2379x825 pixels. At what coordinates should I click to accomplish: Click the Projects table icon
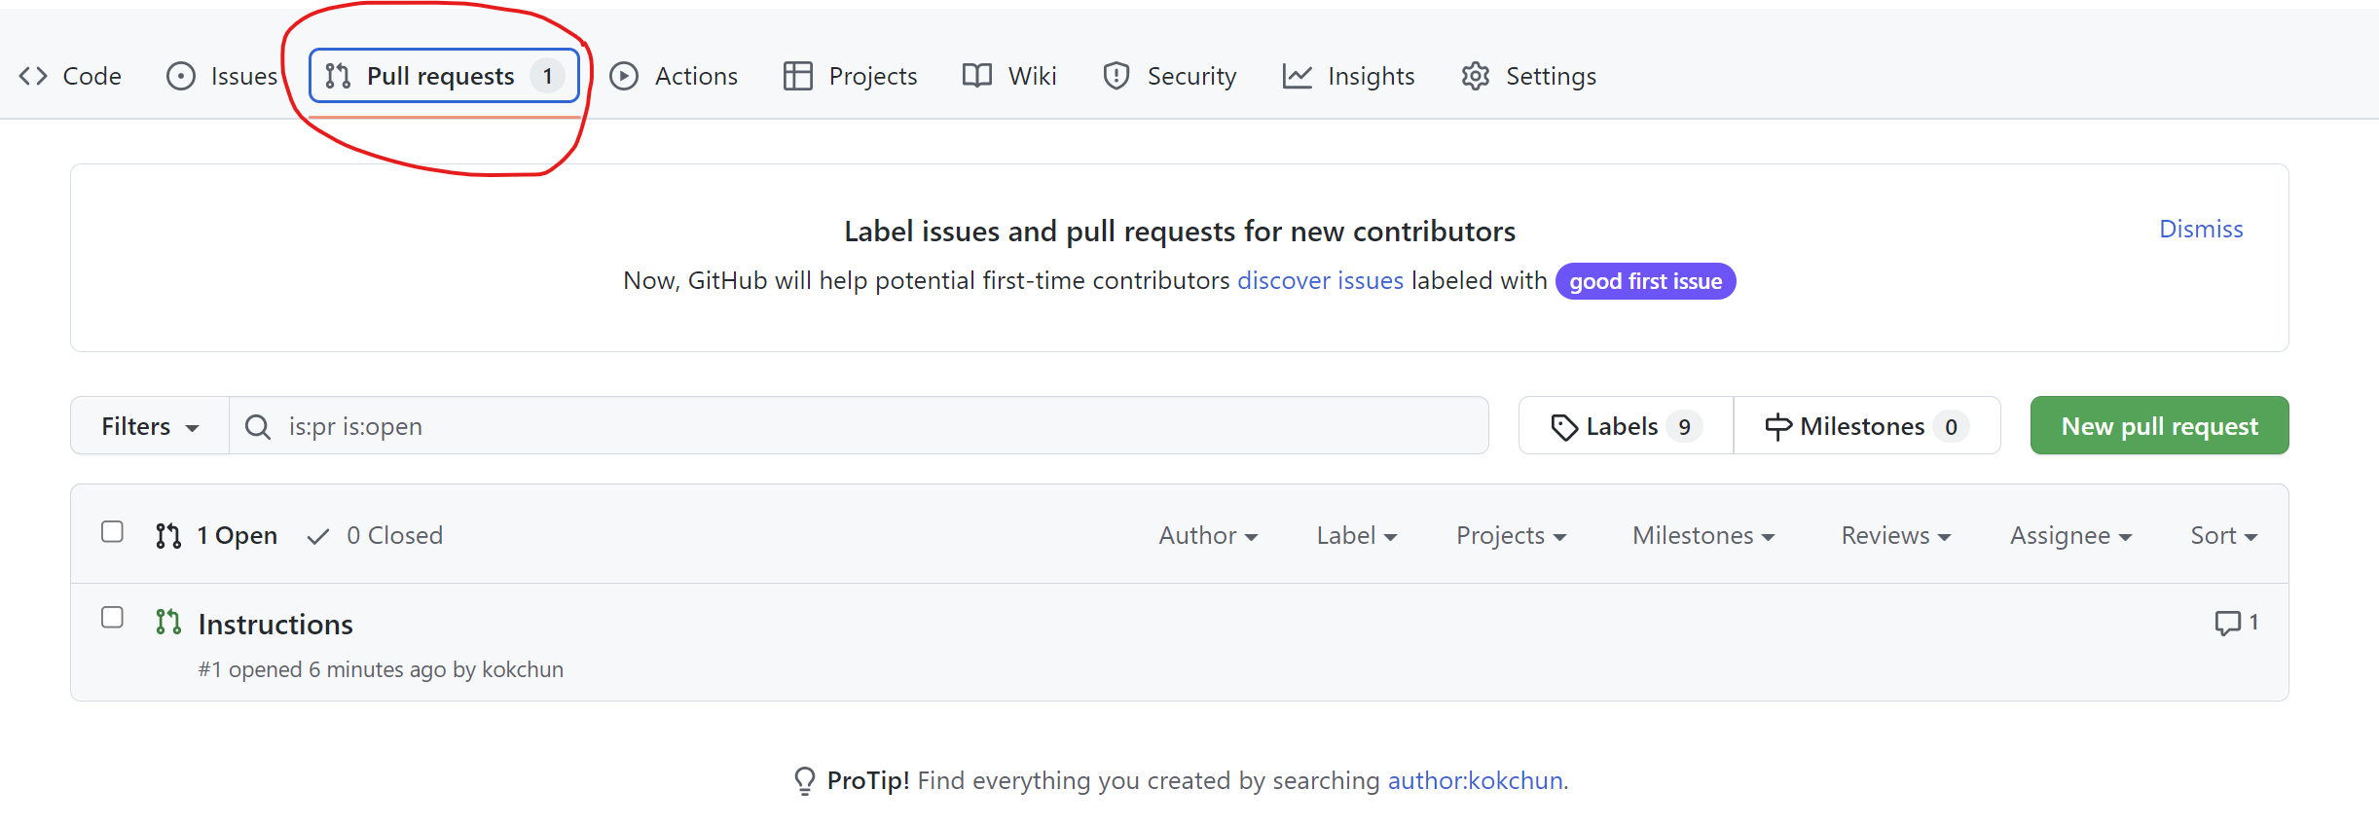(x=798, y=76)
